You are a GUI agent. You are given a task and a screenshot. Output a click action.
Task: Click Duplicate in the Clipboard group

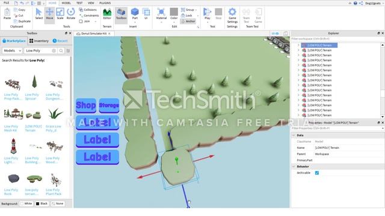22,22
